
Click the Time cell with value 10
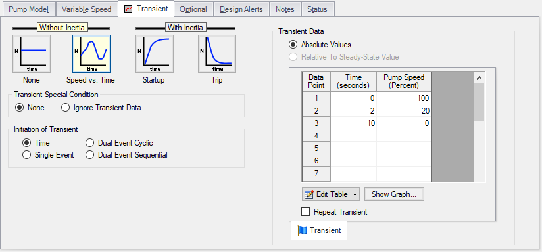[353, 123]
